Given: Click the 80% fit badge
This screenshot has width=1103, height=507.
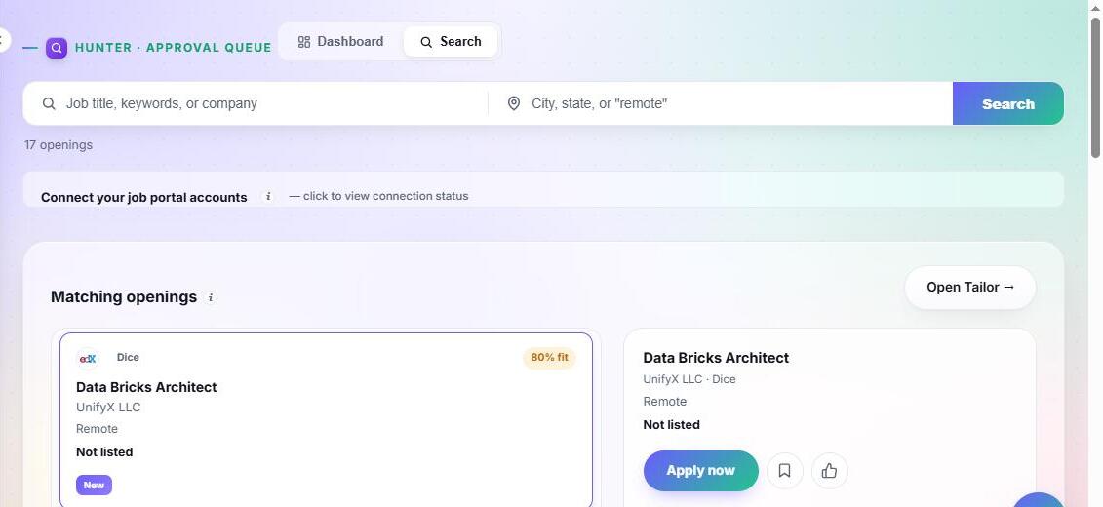Looking at the screenshot, I should coord(549,357).
